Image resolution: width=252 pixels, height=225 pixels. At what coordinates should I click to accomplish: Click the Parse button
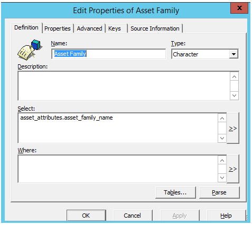point(219,192)
